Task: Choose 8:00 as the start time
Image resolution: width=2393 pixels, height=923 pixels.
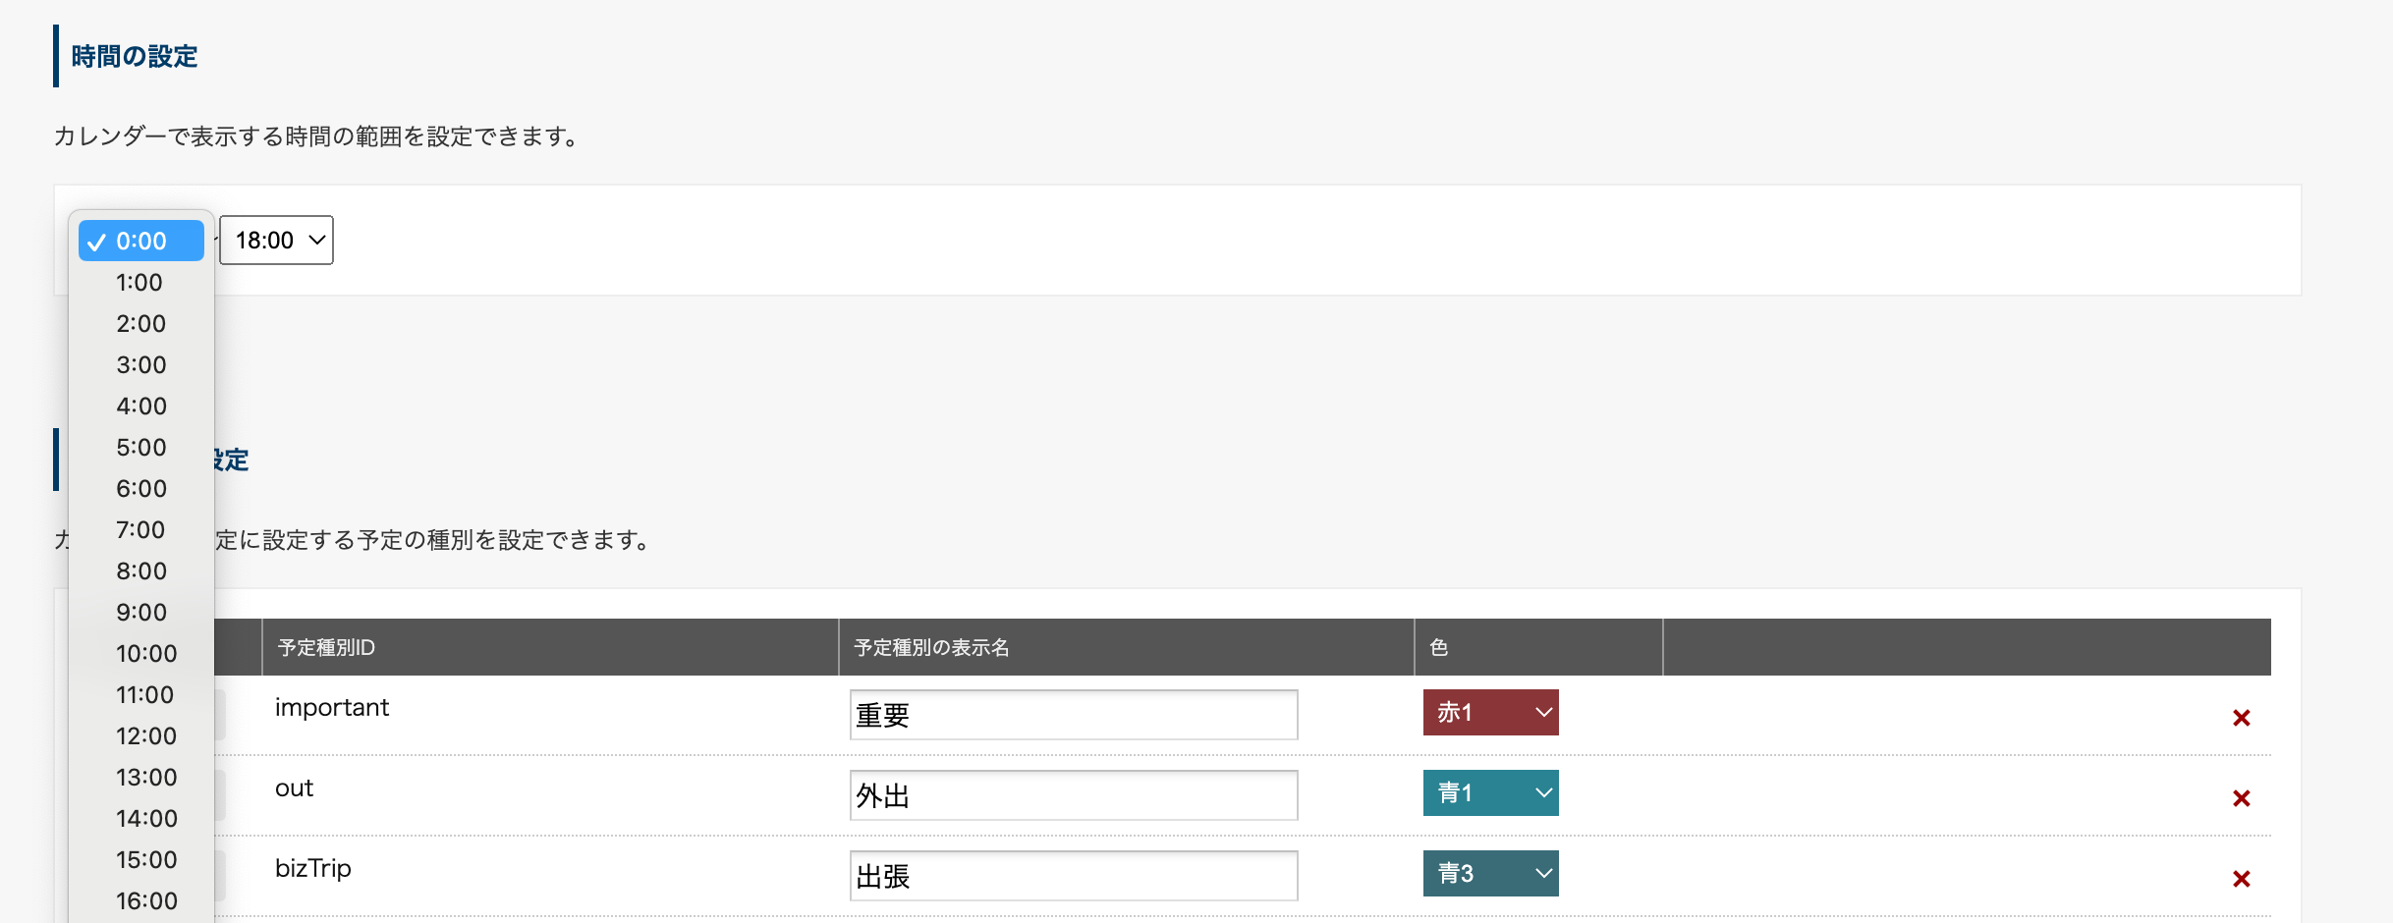Action: (140, 571)
